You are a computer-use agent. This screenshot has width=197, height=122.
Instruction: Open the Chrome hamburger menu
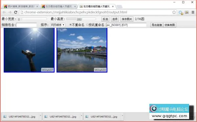193,12
